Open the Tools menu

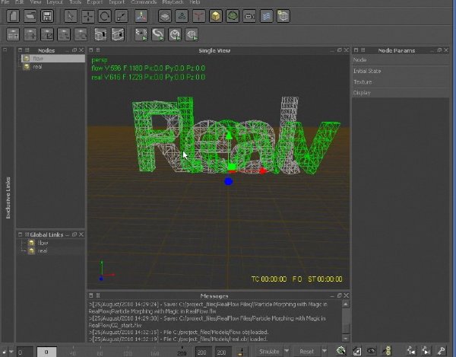pyautogui.click(x=75, y=2)
